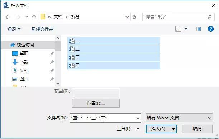Image resolution: width=219 pixels, height=139 pixels.
Task: Click the 取消 button
Action: [197, 129]
